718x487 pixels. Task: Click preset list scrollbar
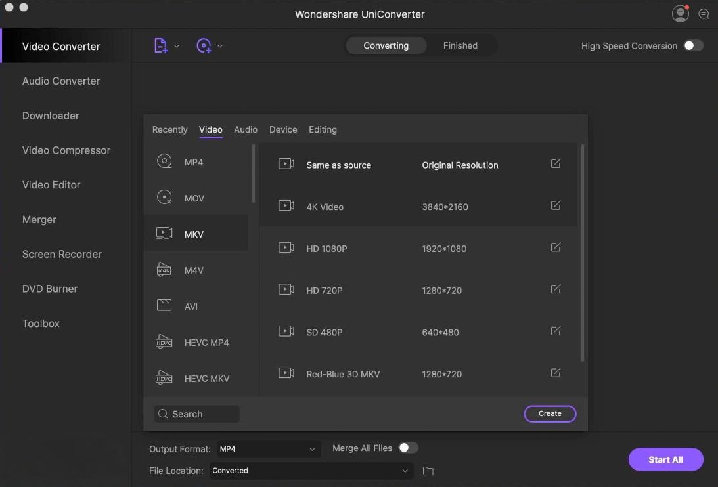click(583, 253)
